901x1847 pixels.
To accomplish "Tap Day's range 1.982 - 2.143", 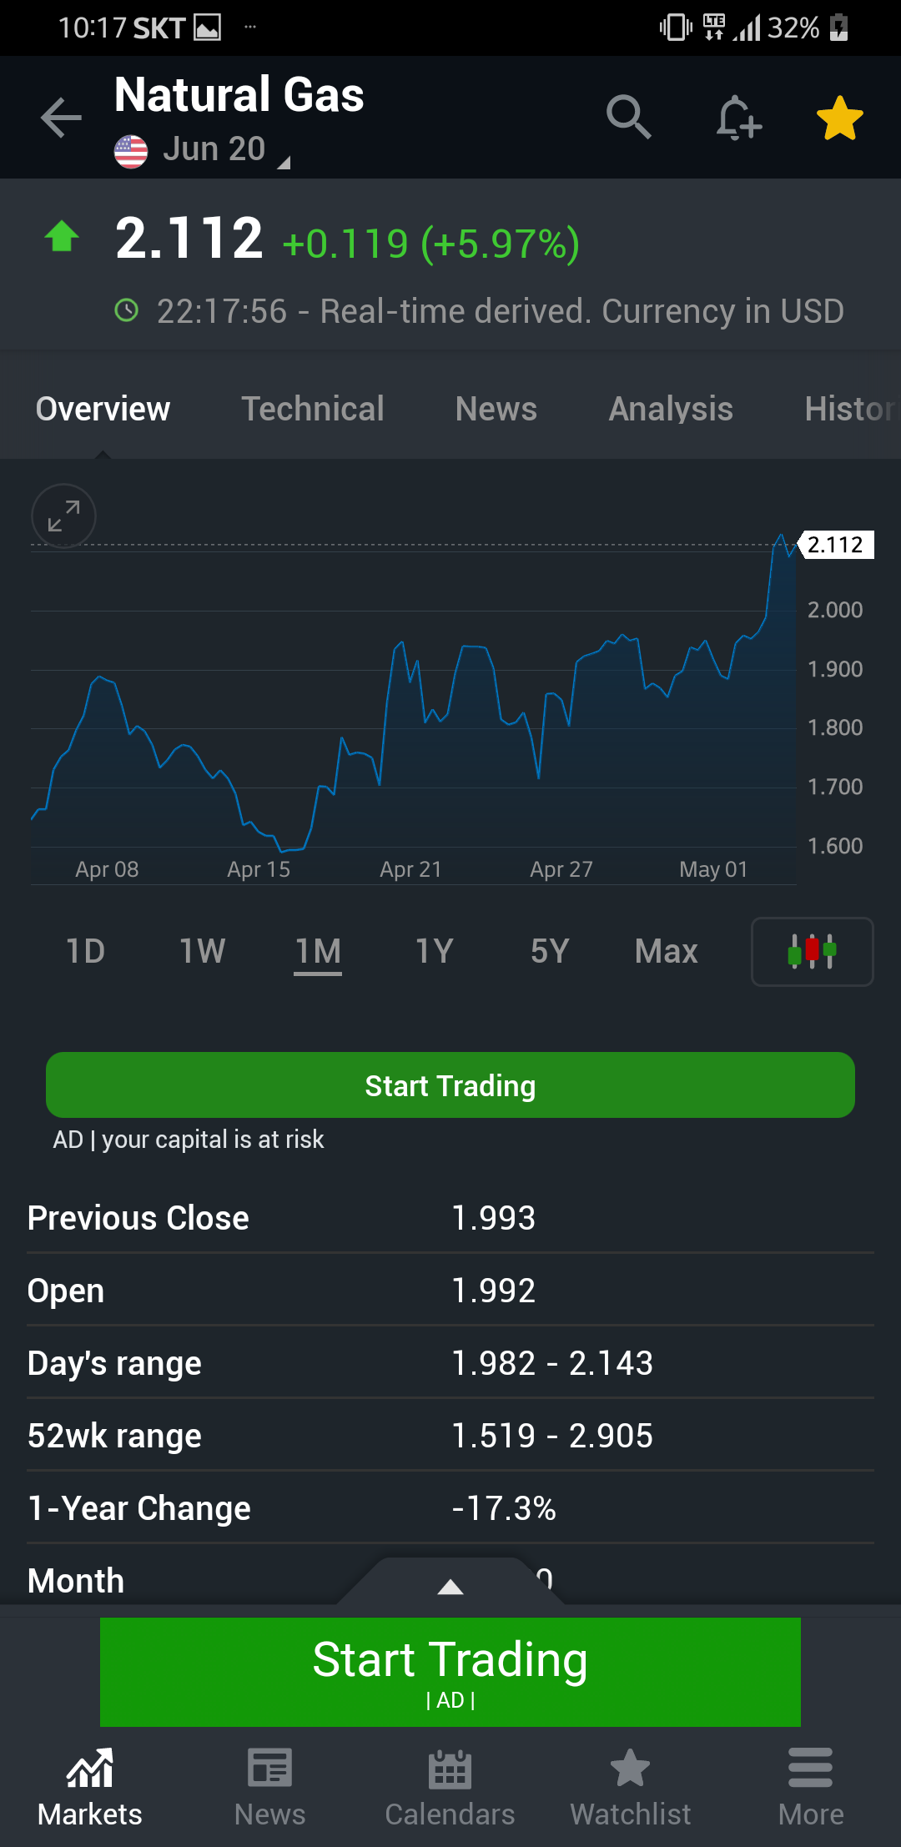I will click(x=551, y=1363).
